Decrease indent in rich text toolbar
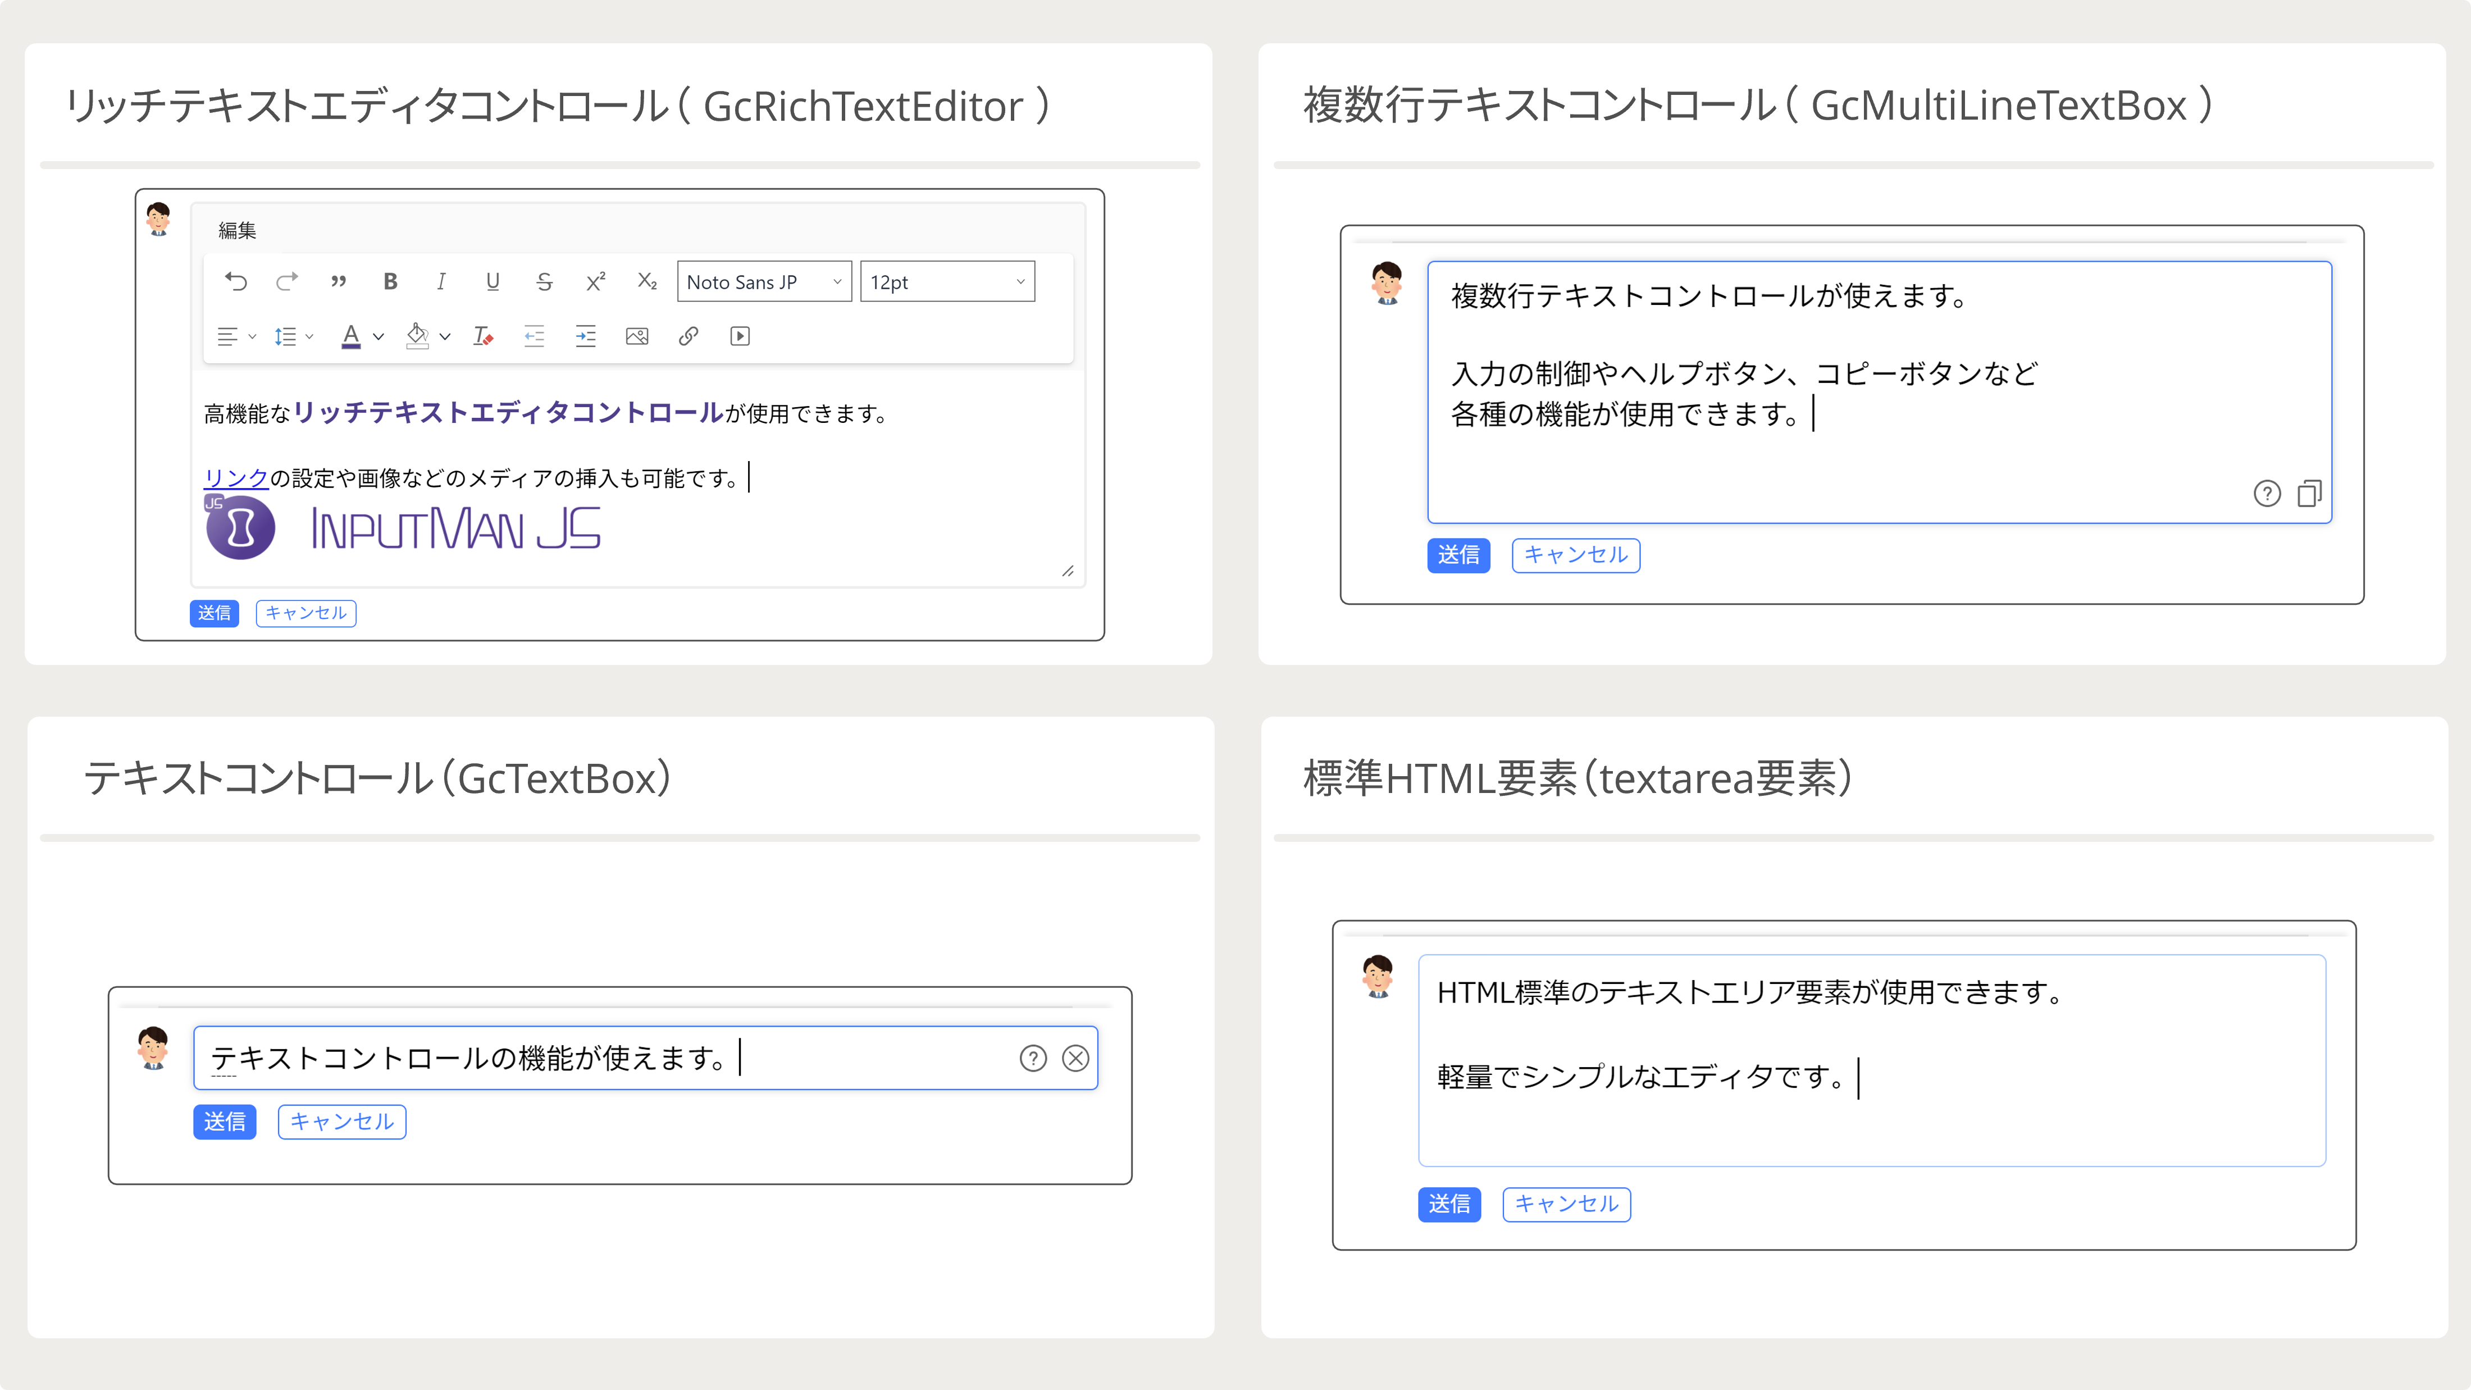 click(x=534, y=336)
